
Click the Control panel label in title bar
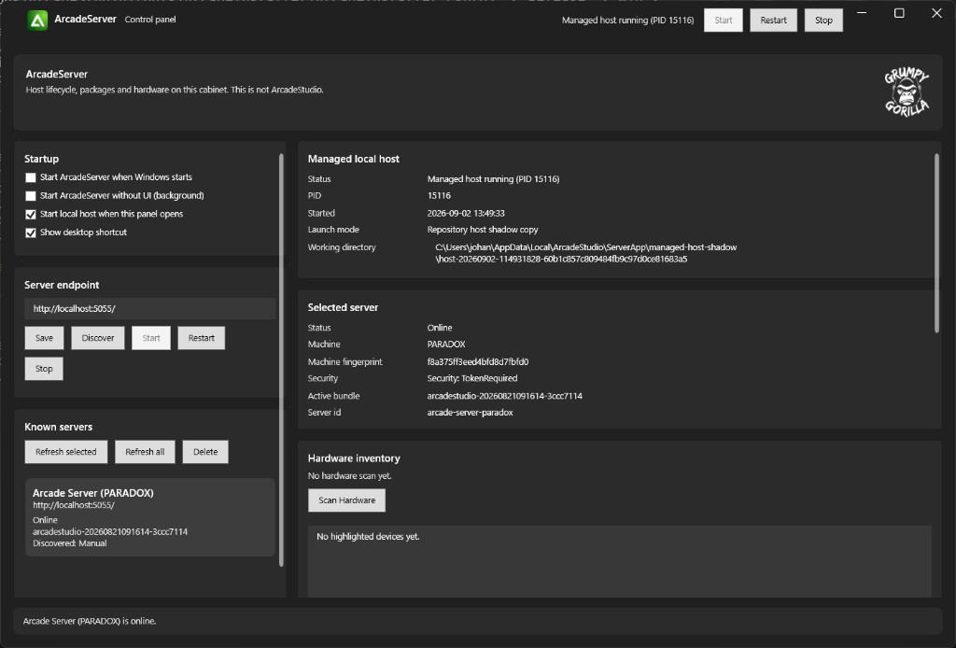[x=150, y=20]
